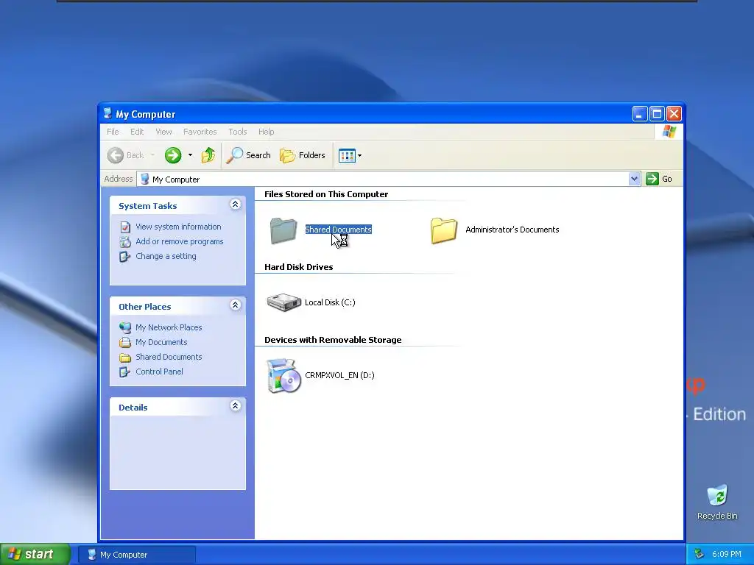Screen dimensions: 754x565
Task: Collapse the Details panel
Action: click(235, 406)
